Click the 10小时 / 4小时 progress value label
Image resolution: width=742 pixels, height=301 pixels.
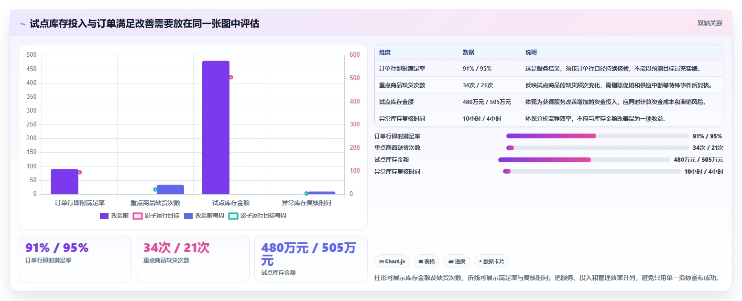click(704, 172)
